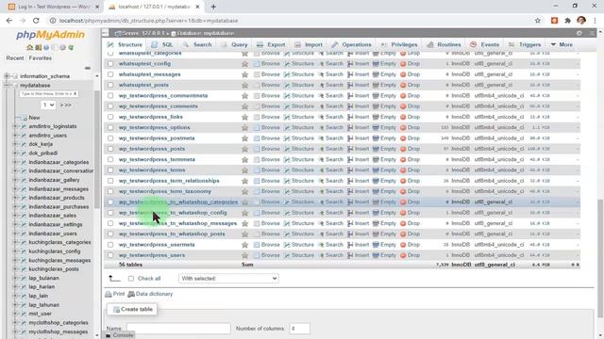This screenshot has height=339, width=604.
Task: Click Insert icon for wp_testwordpress_termmeta row
Action: coord(350,159)
